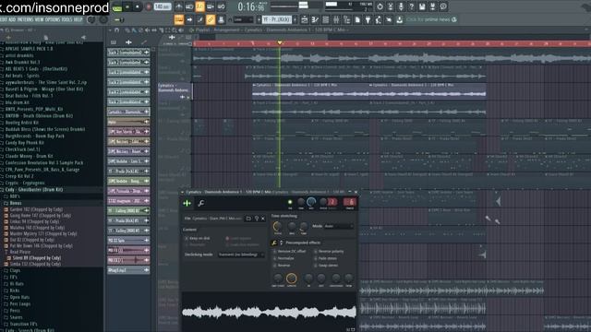Image resolution: width=591 pixels, height=332 pixels.
Task: Open the mixer view icon in toolbar
Action: (x=336, y=19)
